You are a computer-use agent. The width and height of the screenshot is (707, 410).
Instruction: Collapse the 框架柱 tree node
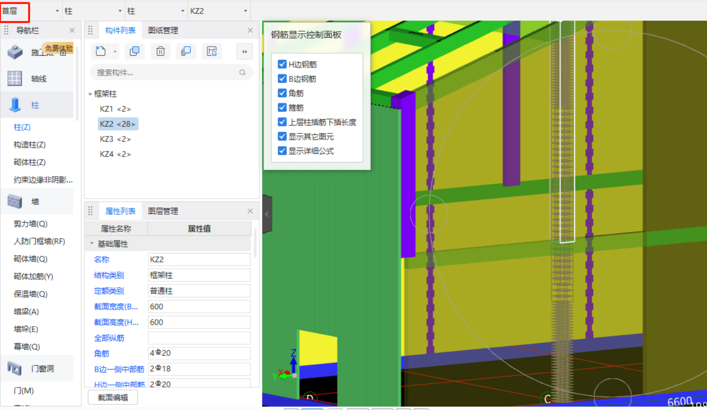click(90, 94)
